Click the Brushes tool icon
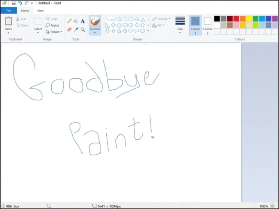 (95, 21)
